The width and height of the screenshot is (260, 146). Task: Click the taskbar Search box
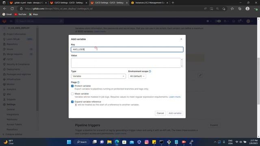click(82, 142)
